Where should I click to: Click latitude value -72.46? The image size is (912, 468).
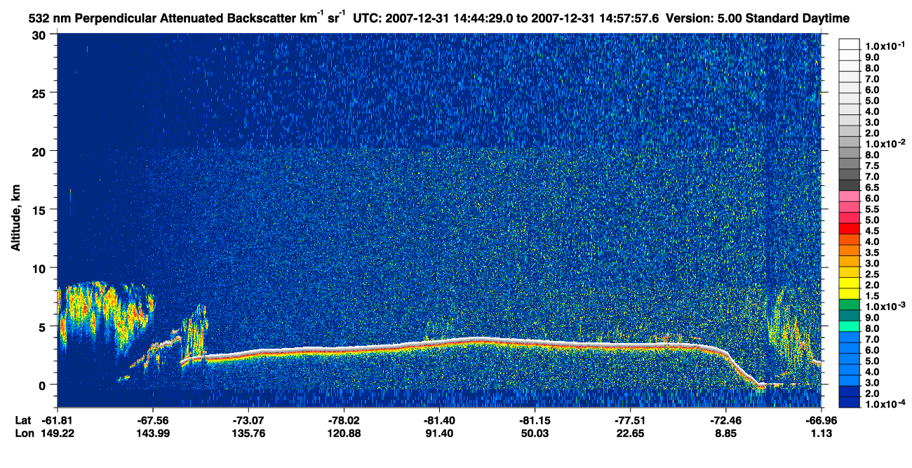click(725, 420)
